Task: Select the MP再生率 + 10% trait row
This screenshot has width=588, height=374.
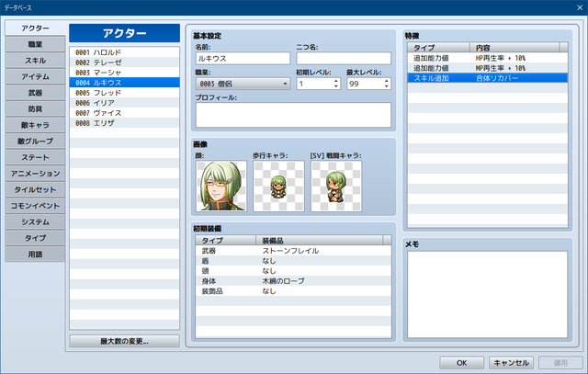Action: [488, 68]
